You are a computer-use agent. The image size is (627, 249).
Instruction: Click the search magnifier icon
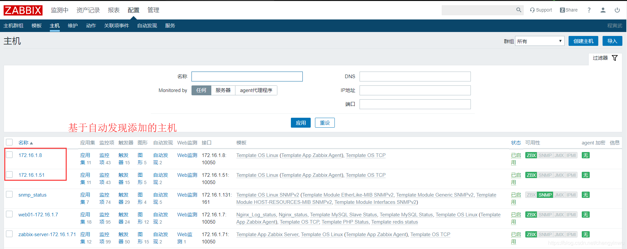[x=519, y=10]
